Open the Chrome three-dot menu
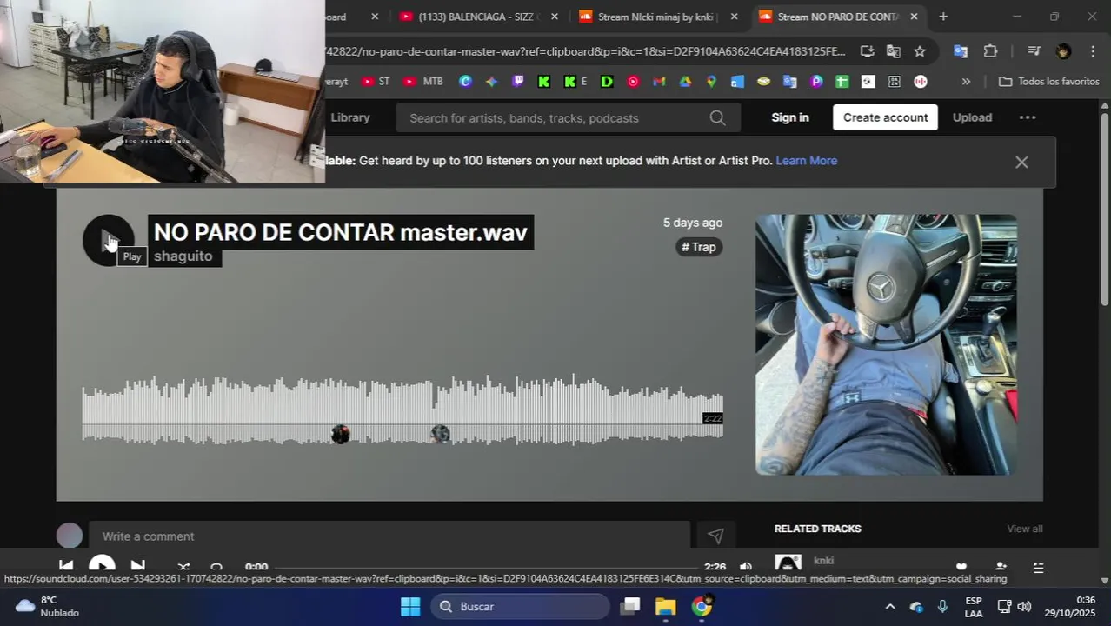 pyautogui.click(x=1093, y=51)
